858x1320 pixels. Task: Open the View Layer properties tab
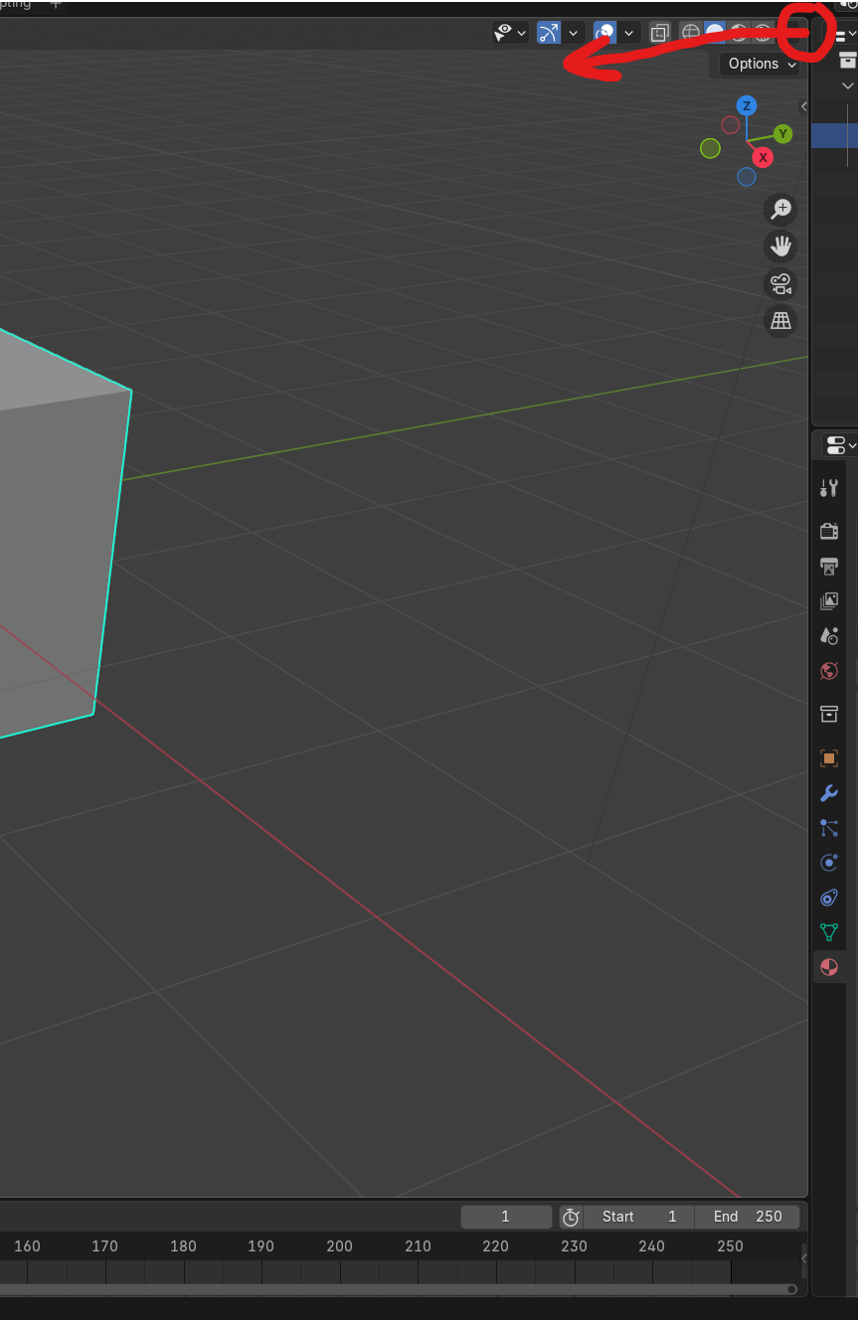tap(829, 601)
